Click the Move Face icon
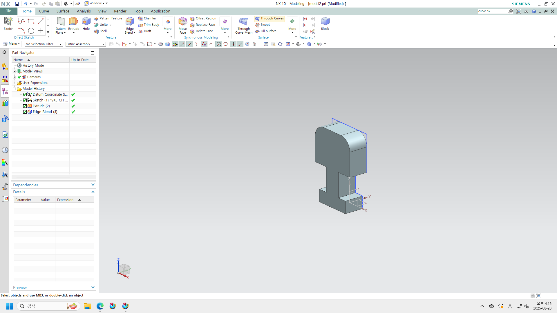The width and height of the screenshot is (557, 313). (182, 21)
